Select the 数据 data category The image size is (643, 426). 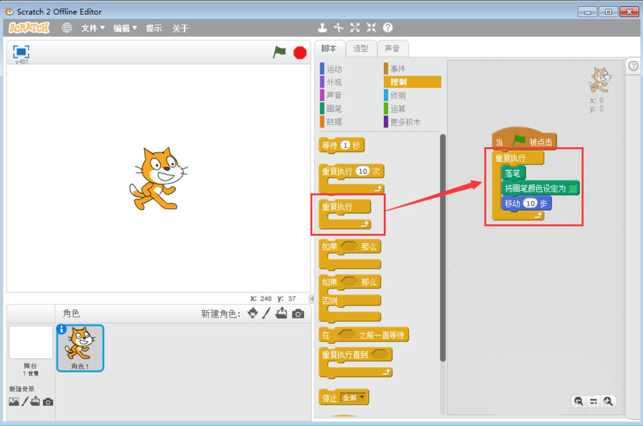(x=331, y=121)
